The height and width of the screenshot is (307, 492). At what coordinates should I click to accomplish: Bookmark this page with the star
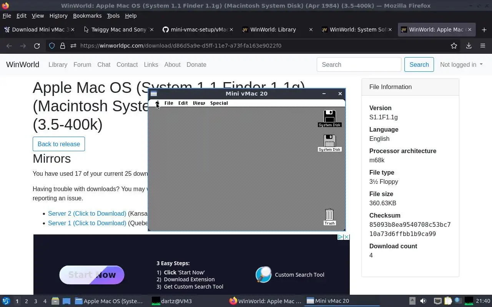pos(454,46)
